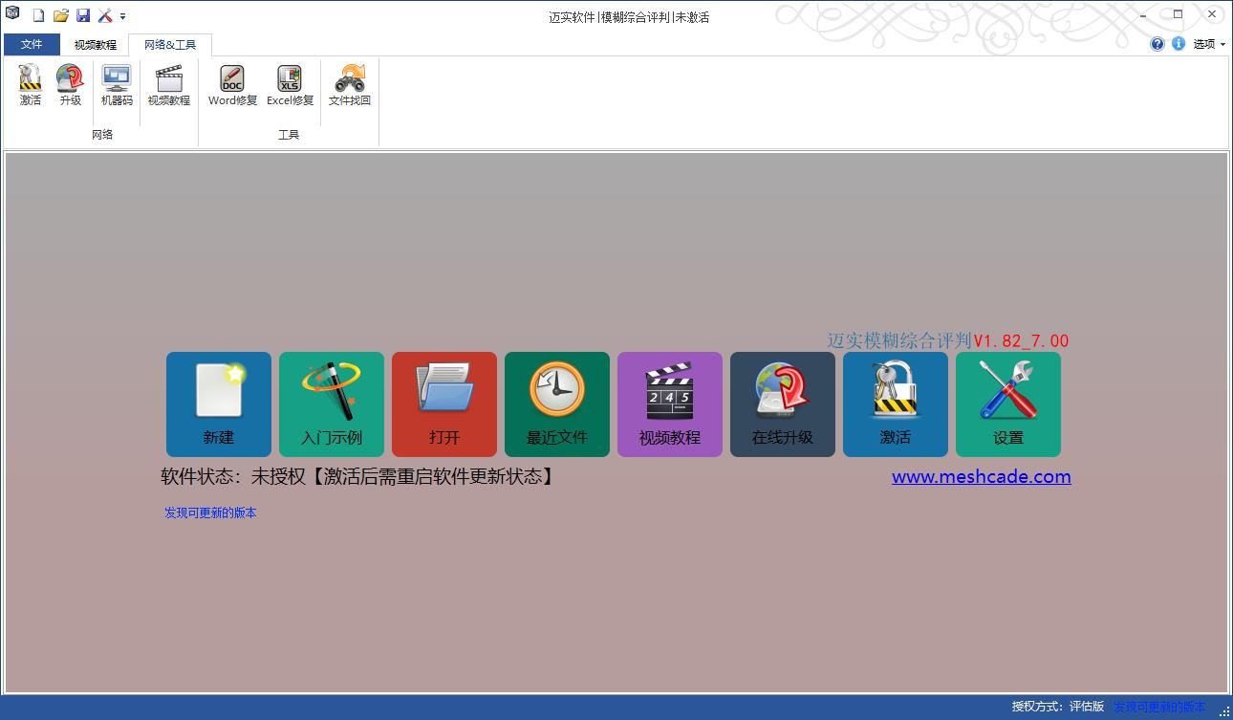Click the 授权方式：评估版 status bar text

pos(1058,707)
